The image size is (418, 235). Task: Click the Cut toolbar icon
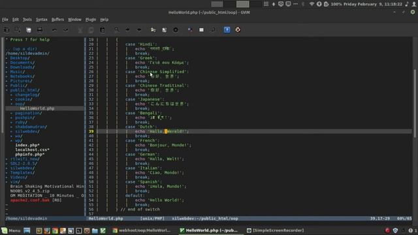tap(80, 30)
